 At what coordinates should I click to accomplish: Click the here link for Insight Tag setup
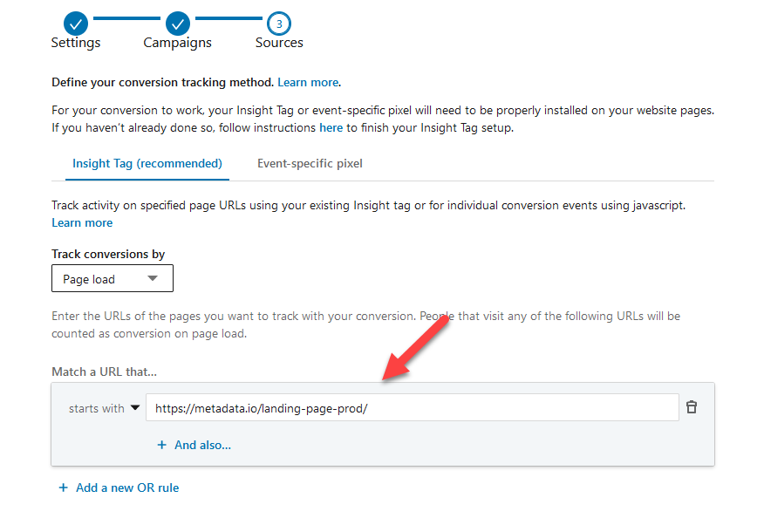click(331, 126)
